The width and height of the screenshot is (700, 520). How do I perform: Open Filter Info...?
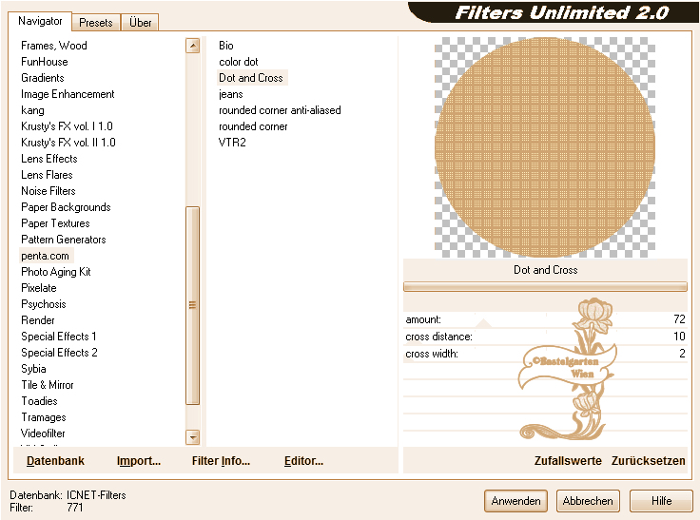(221, 461)
